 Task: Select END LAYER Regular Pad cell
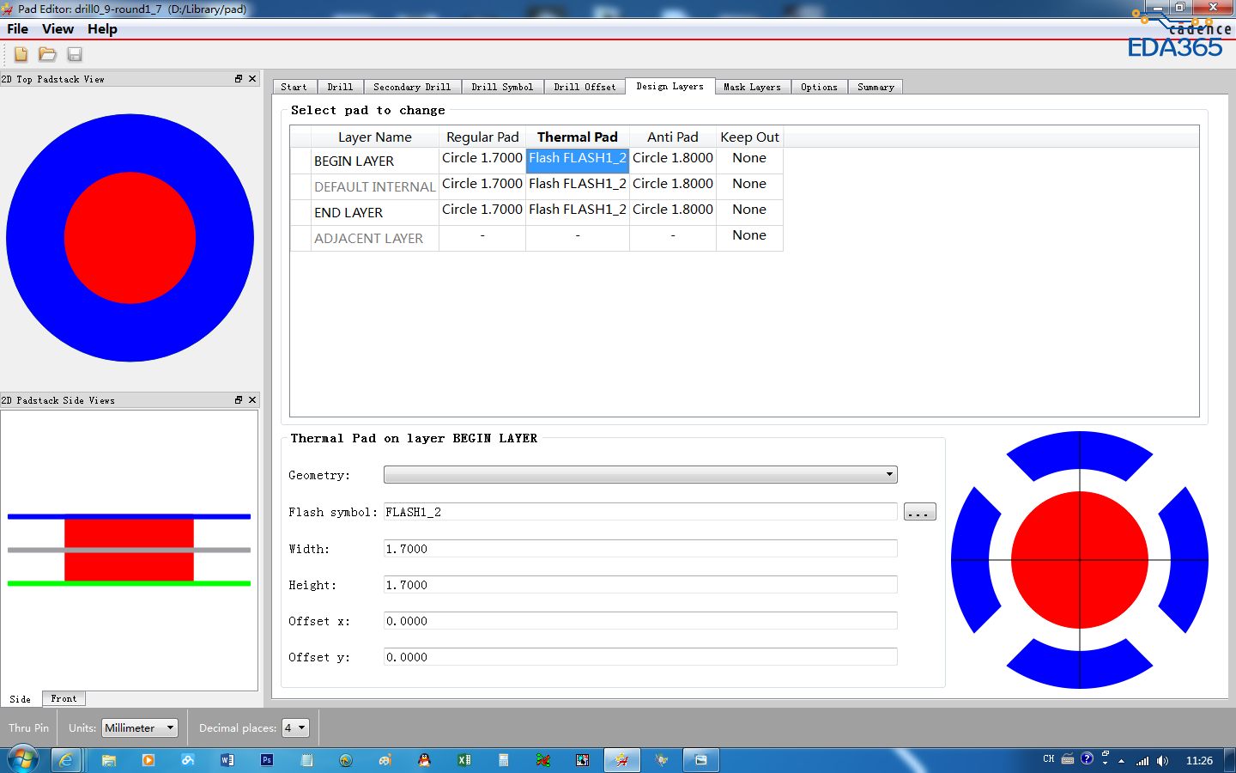[x=482, y=210]
